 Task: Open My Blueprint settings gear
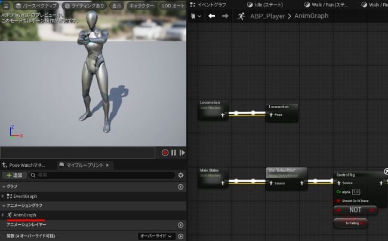(181, 175)
